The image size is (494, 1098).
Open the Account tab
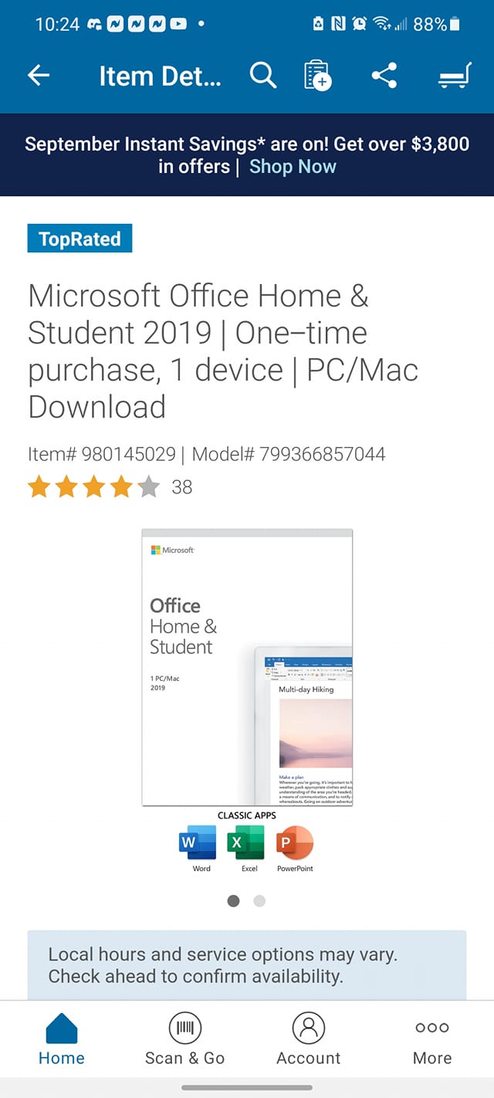pos(309,1039)
